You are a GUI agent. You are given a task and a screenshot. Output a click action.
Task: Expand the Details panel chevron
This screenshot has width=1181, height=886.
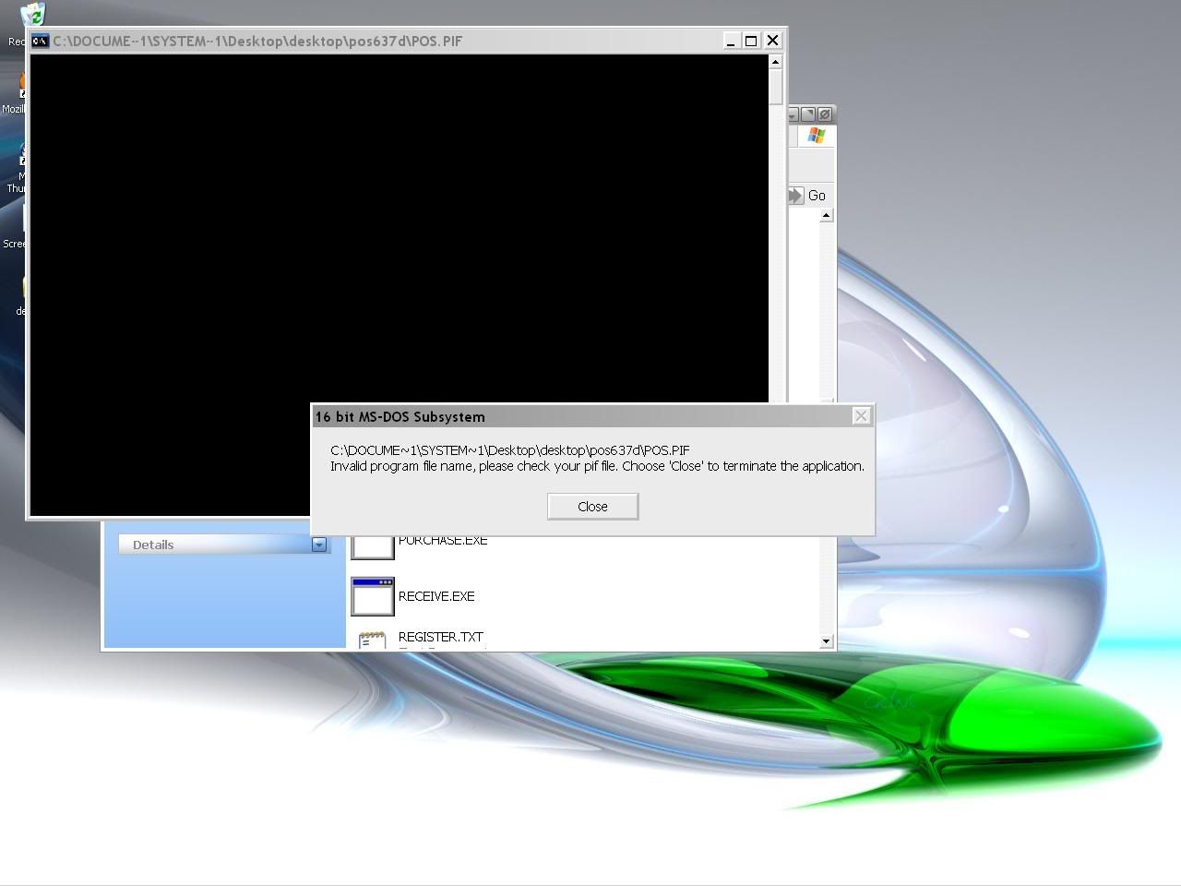(x=319, y=545)
